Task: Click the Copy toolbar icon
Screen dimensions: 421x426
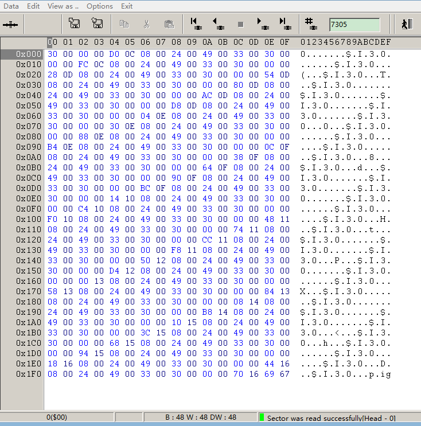Action: pyautogui.click(x=124, y=24)
